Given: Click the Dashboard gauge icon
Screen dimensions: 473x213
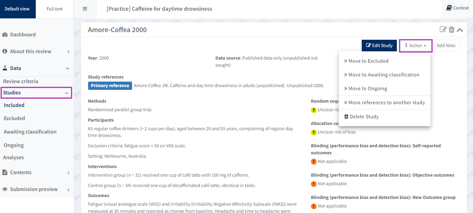Looking at the screenshot, I should click(5, 35).
